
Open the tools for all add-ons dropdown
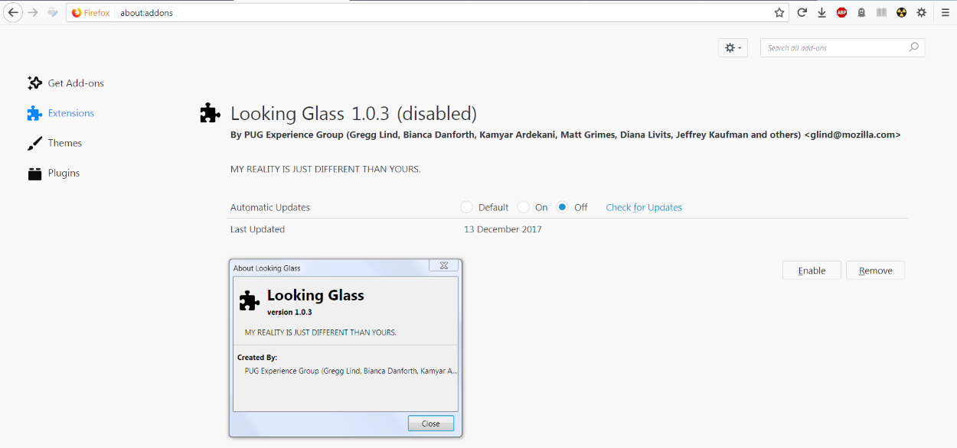point(733,47)
